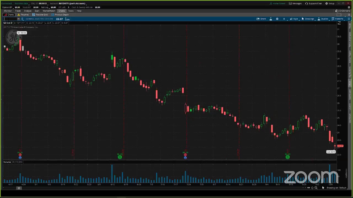
Task: Select the MarketWatch main tab
Action: coord(49,11)
